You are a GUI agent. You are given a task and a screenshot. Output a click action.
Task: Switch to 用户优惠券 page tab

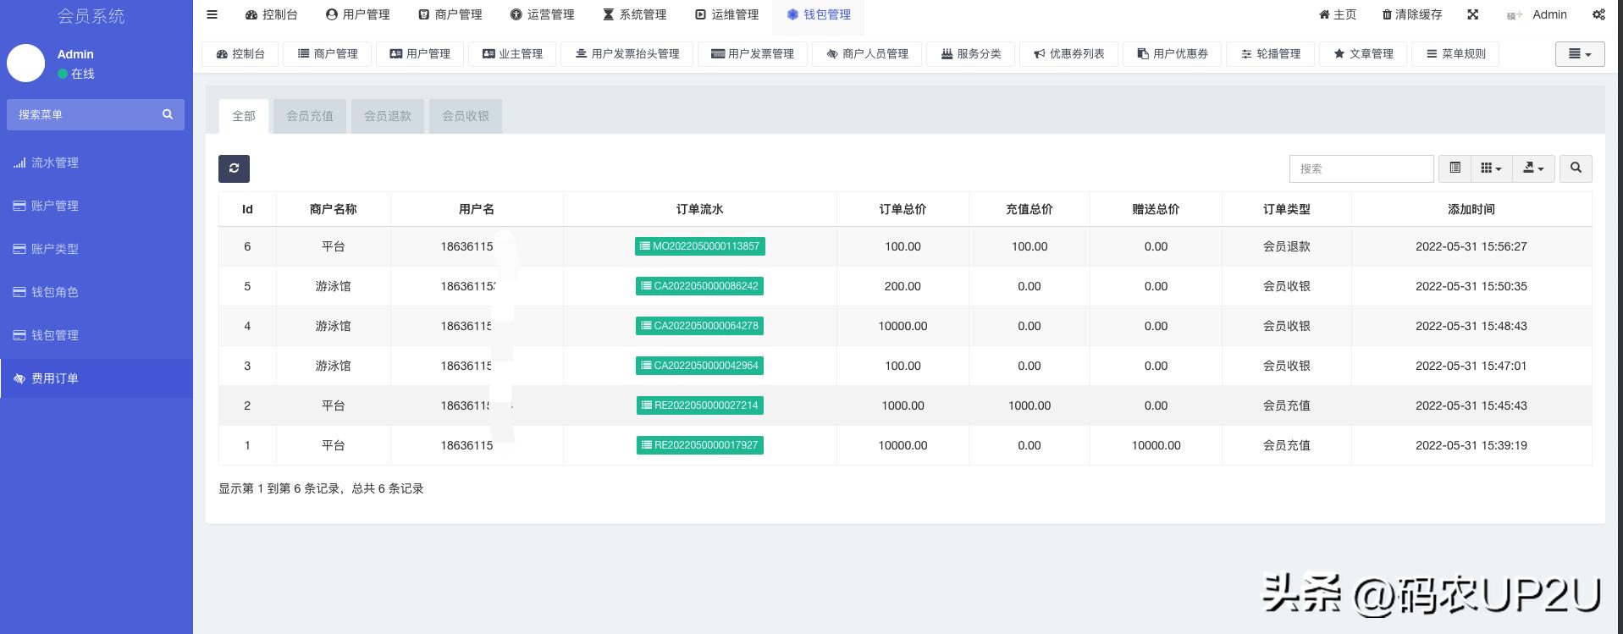click(x=1173, y=53)
